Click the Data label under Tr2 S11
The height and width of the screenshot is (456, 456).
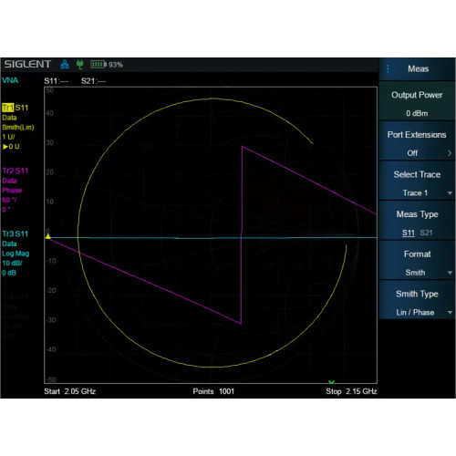pos(9,181)
